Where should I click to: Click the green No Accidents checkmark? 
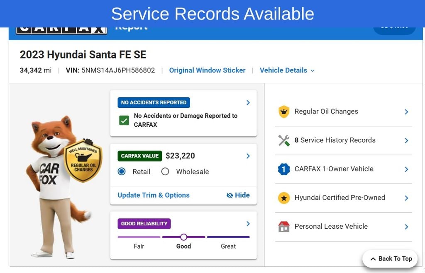click(x=124, y=121)
